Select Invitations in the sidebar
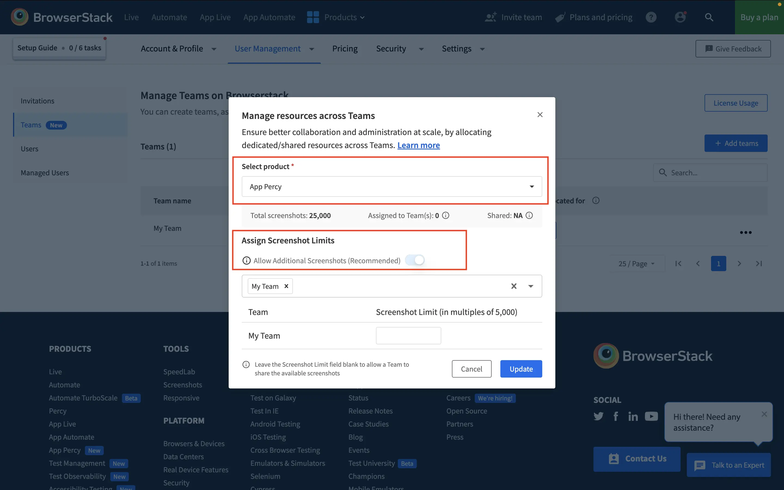The image size is (784, 490). [70, 101]
